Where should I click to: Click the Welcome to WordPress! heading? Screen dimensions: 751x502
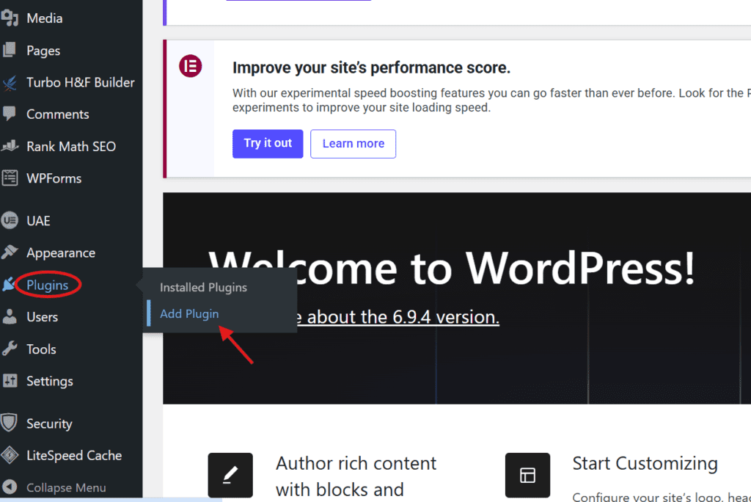[x=452, y=268]
